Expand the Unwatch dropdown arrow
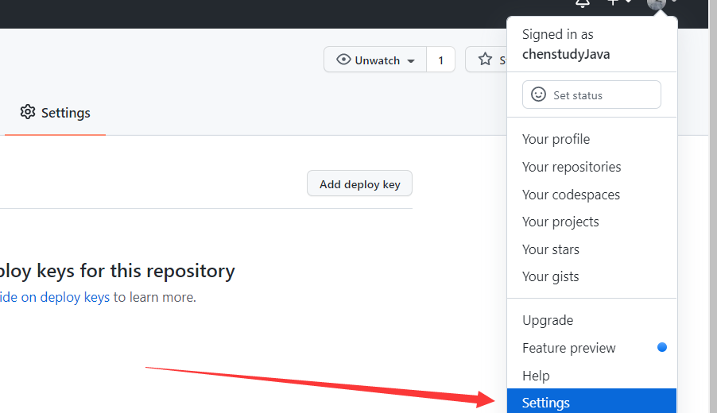 pos(411,61)
